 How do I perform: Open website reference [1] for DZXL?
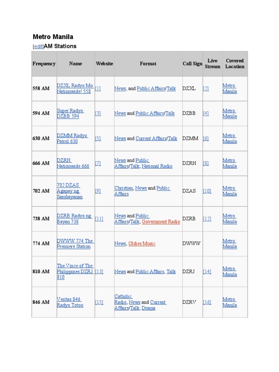[x=98, y=89]
